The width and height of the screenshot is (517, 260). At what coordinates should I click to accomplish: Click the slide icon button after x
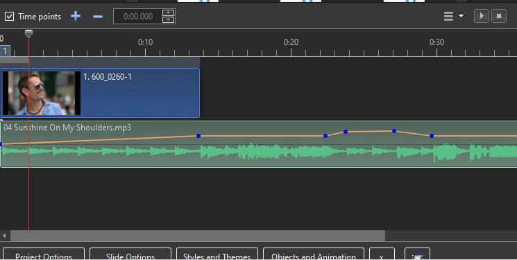point(417,254)
